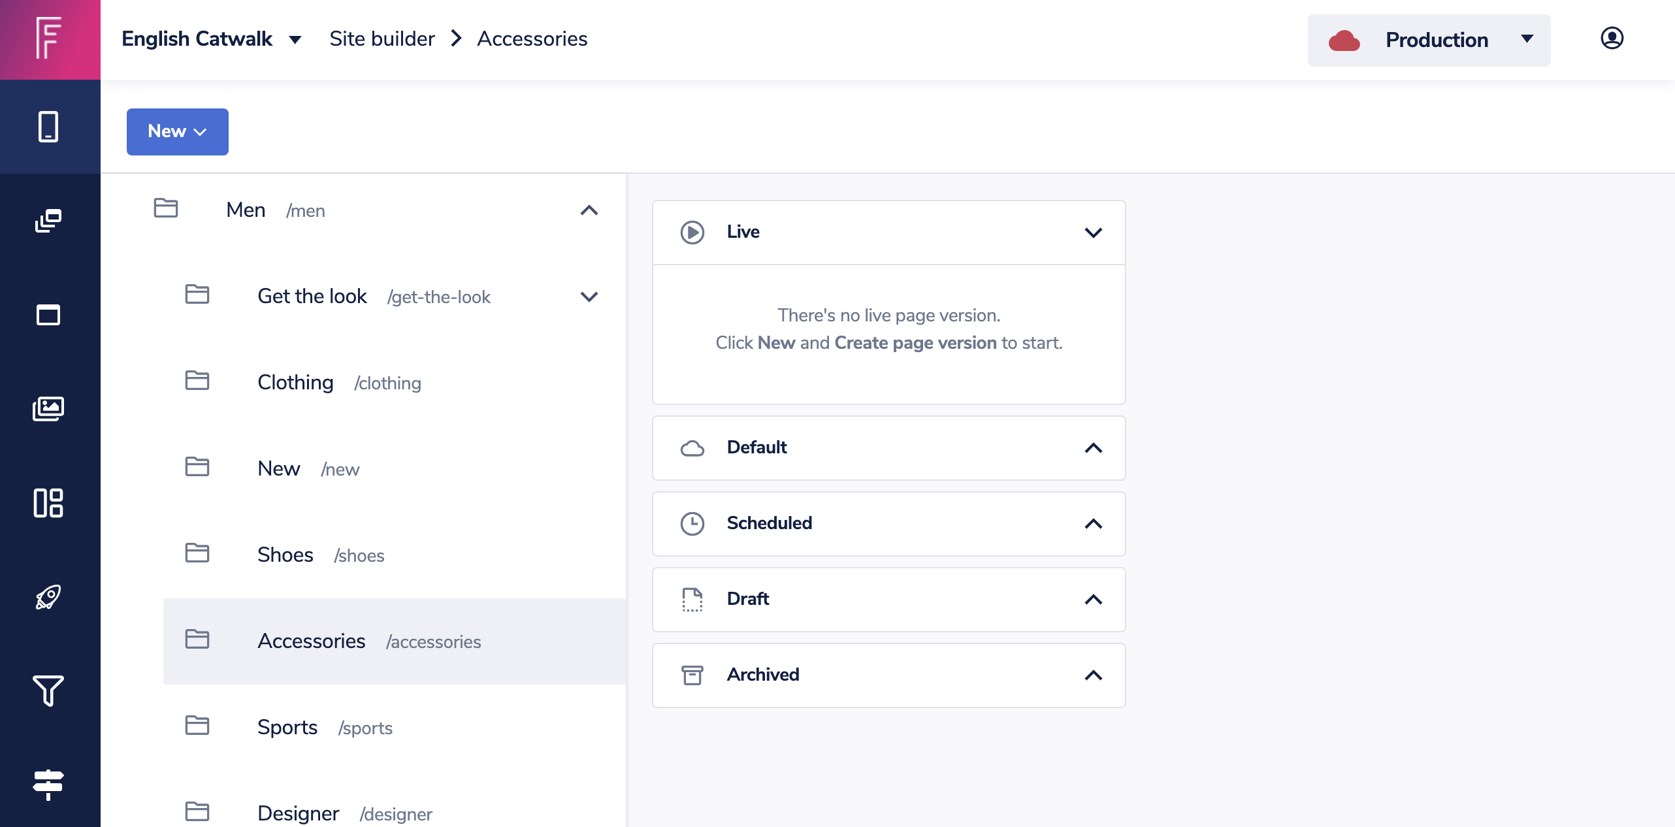Collapse the Men folder tree
Image resolution: width=1675 pixels, height=827 pixels.
589,210
